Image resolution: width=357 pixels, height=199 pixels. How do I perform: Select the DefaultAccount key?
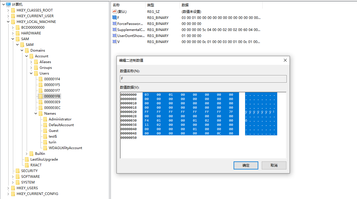[x=61, y=125]
